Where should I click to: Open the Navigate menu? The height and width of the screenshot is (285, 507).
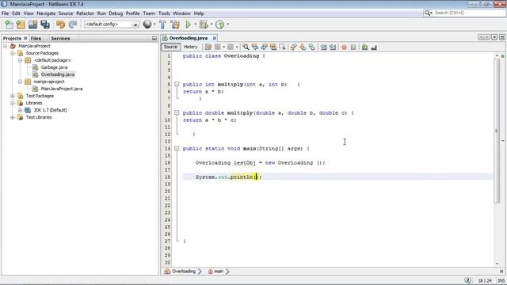(x=46, y=13)
